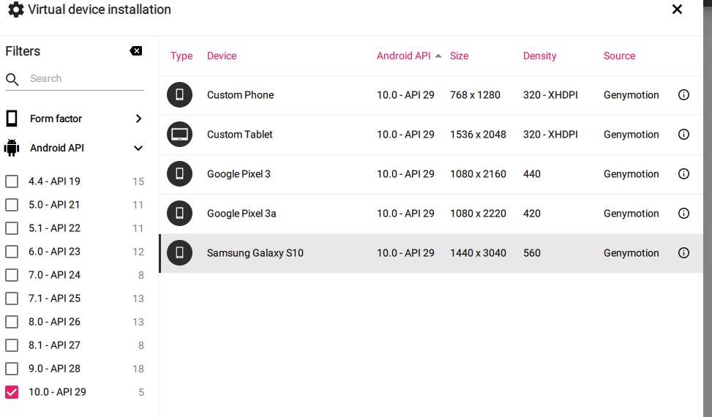Sort by the Android API column header

(x=404, y=56)
